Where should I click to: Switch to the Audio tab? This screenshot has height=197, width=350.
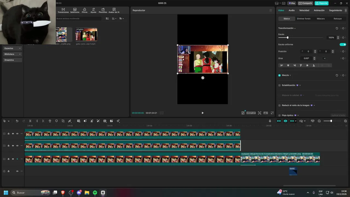tap(291, 10)
